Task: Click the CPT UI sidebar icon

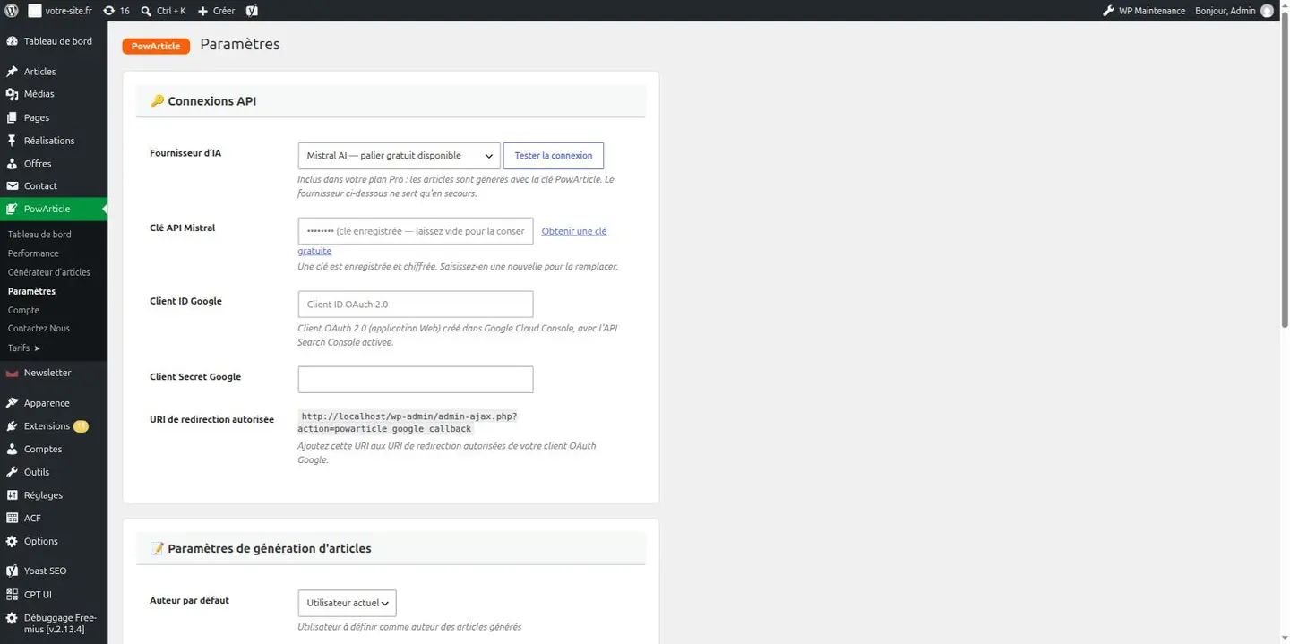Action: pos(12,594)
